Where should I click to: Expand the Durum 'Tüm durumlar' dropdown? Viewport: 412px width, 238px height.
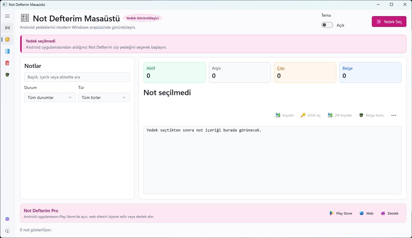coord(50,97)
